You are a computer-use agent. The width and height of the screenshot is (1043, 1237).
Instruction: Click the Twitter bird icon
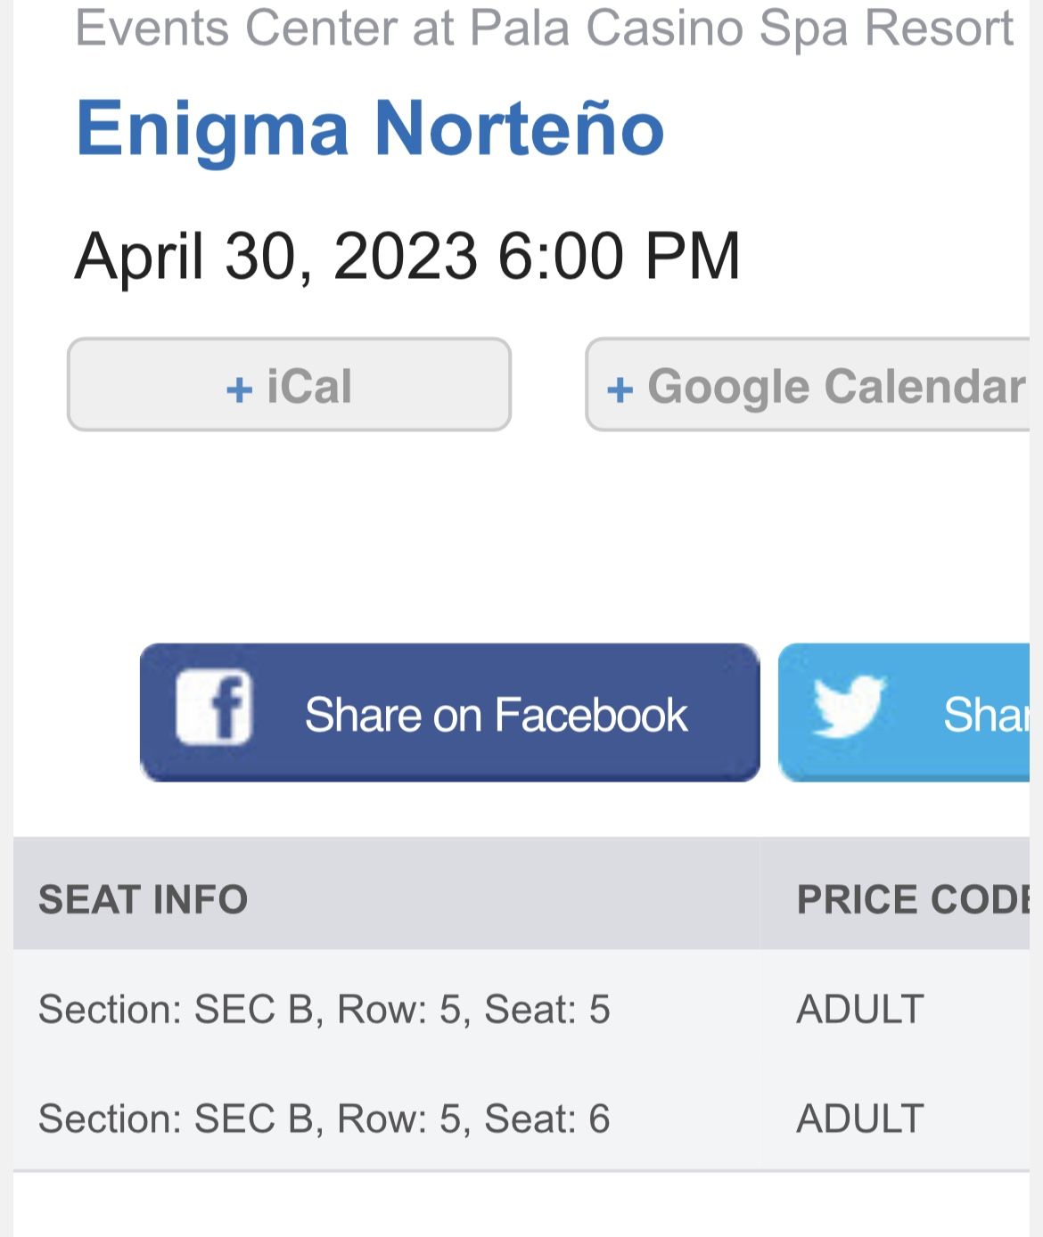pyautogui.click(x=848, y=707)
